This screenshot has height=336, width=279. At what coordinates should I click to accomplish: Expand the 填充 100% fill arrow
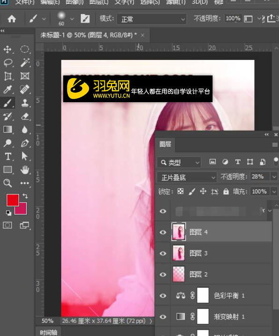pos(274,191)
